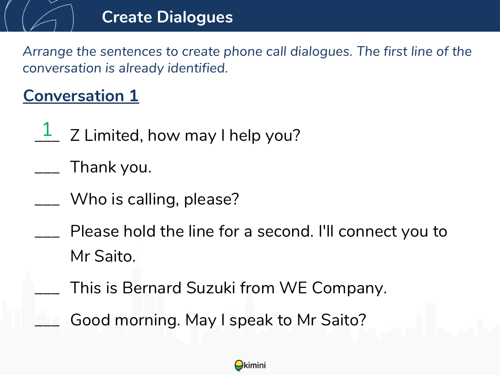The width and height of the screenshot is (500, 375).
Task: Click the sentence 'Thank you.'
Action: coord(111,167)
